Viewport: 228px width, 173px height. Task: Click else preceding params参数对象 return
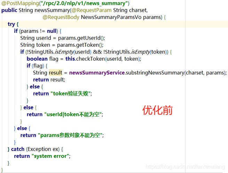point(22,128)
